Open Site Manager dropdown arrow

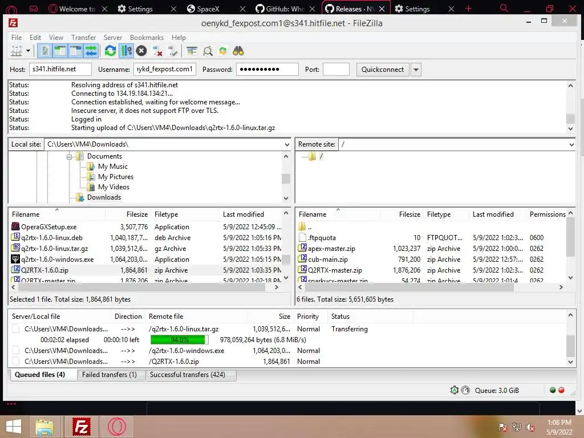28,51
